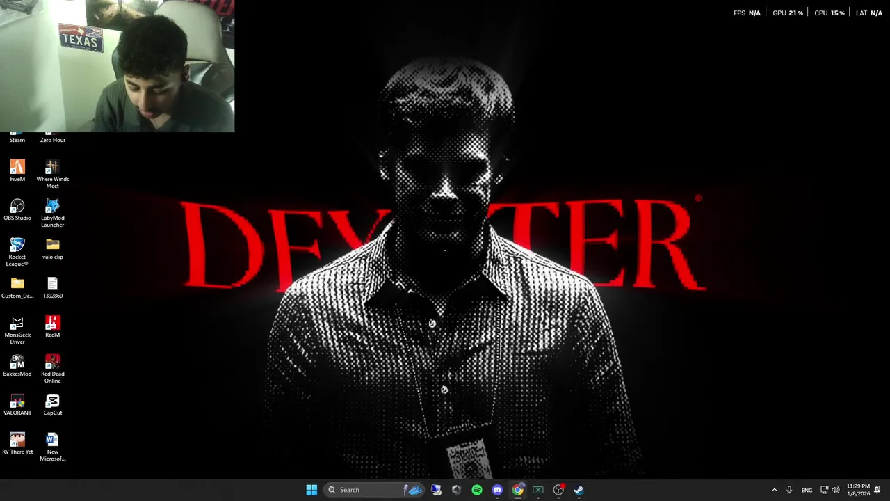The width and height of the screenshot is (890, 501).
Task: Show hidden system tray icons
Action: [774, 490]
